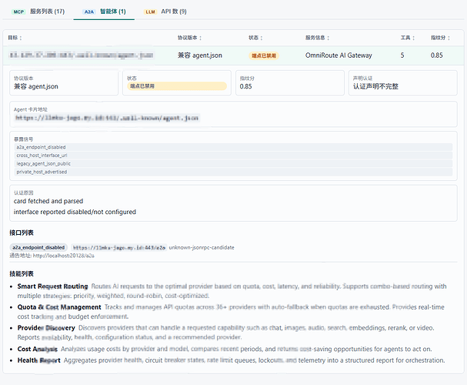
Task: Sort by 状态 column header
Action: pyautogui.click(x=255, y=38)
